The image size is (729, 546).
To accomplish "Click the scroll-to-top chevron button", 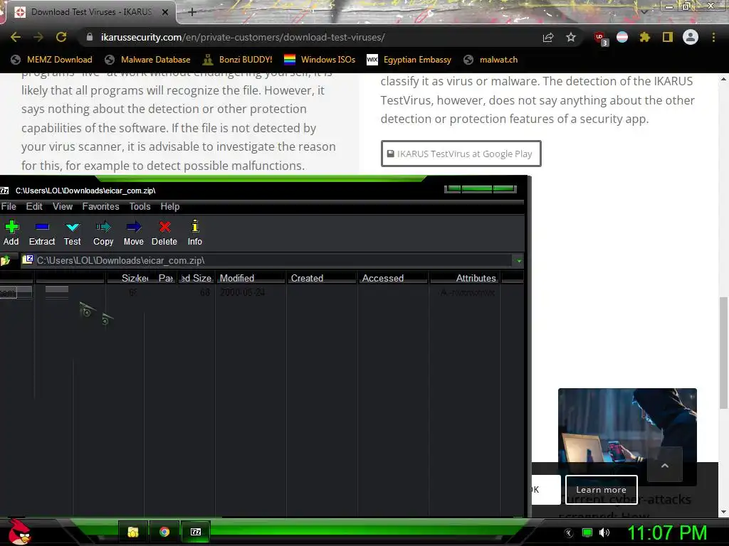I will tap(664, 465).
